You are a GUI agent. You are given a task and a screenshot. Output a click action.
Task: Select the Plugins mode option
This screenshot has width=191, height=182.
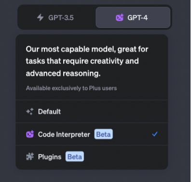pyautogui.click(x=92, y=156)
